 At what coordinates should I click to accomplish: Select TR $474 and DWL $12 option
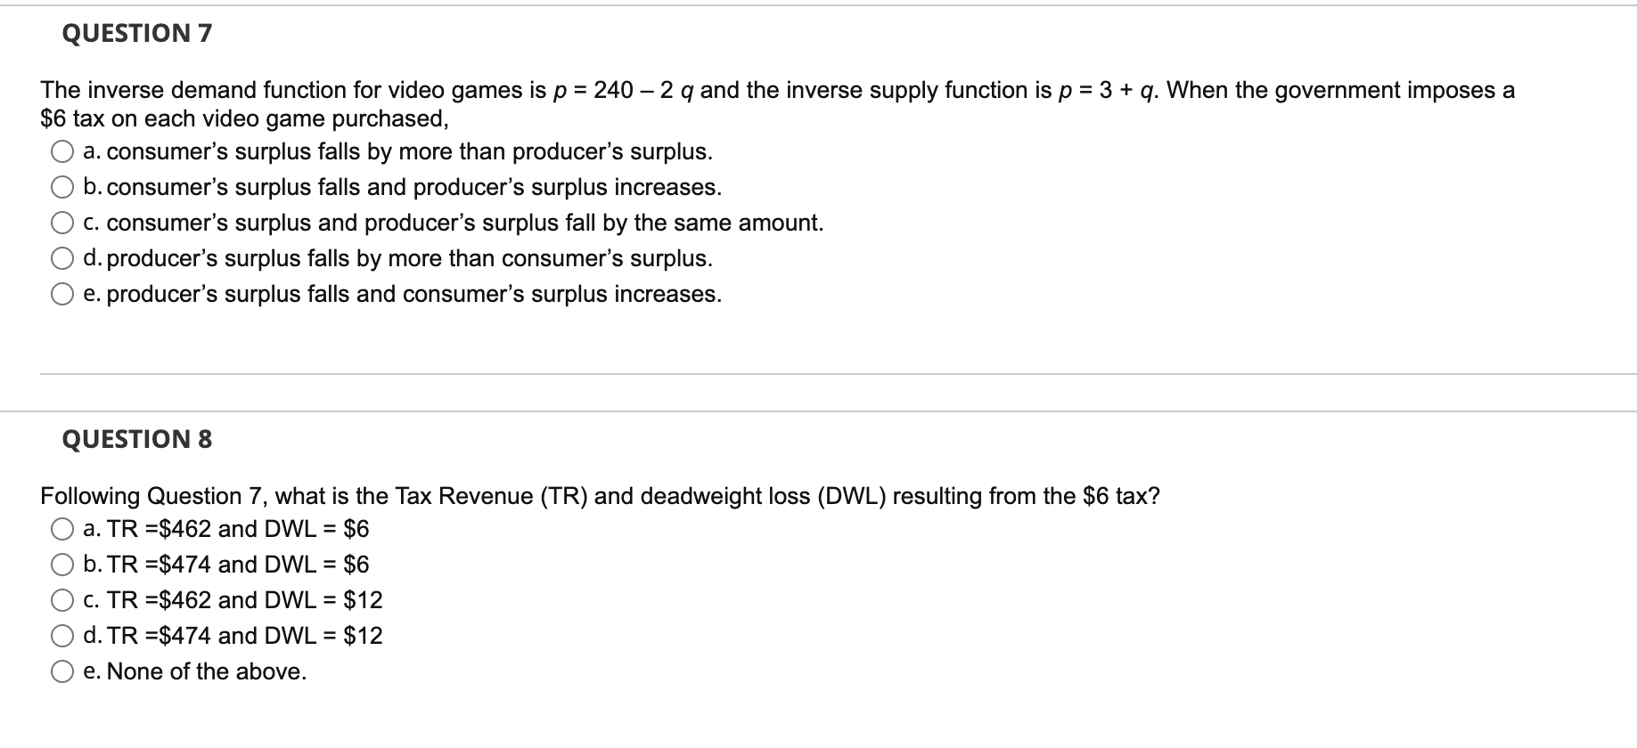tap(61, 636)
